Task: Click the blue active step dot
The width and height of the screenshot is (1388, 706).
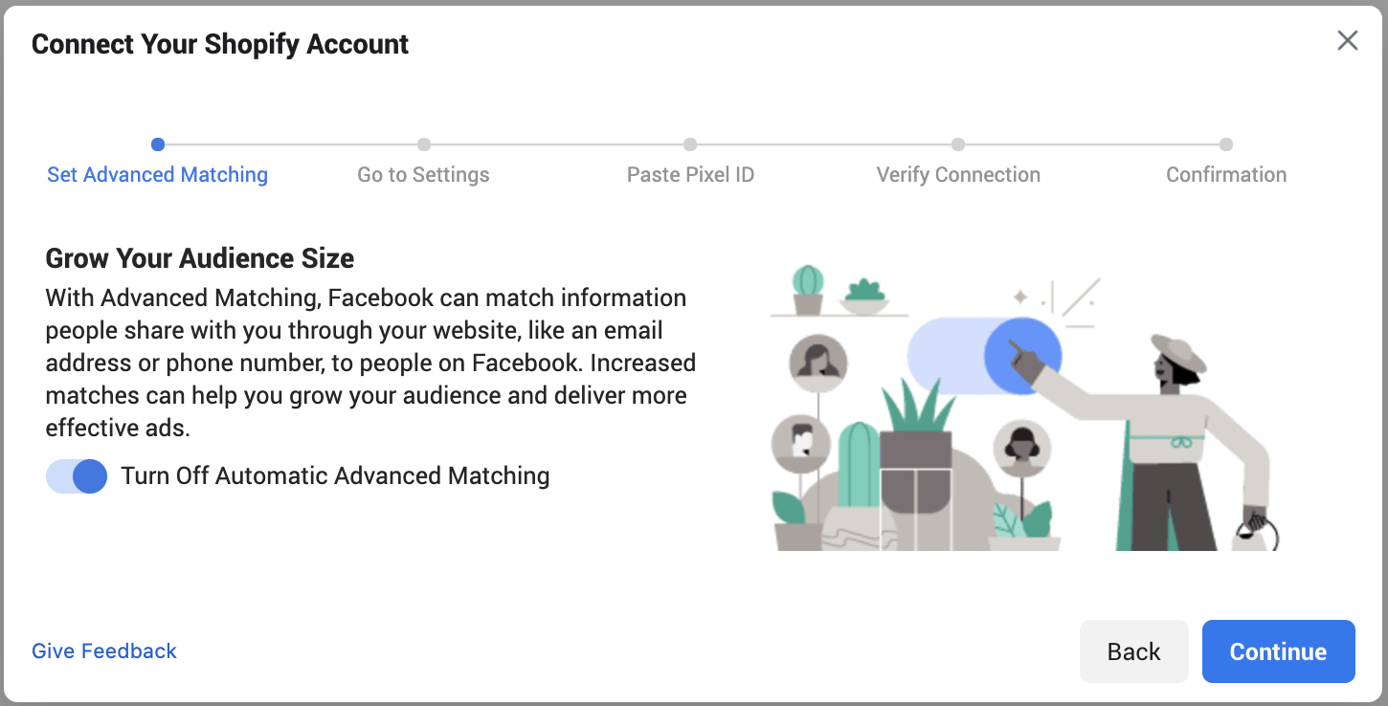Action: pos(158,144)
